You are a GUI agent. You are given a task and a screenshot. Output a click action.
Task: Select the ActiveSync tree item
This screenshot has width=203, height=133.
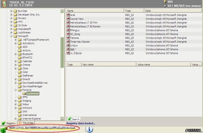point(29,43)
